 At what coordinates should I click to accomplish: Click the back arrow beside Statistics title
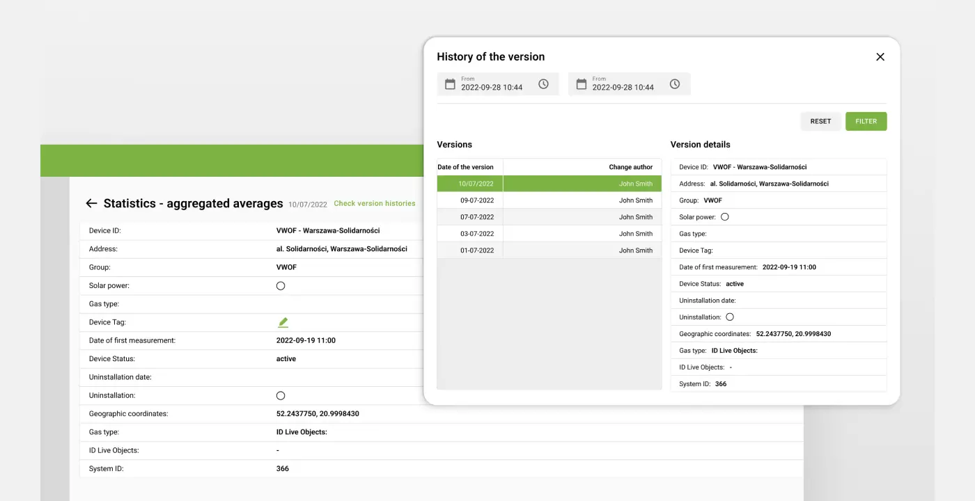click(91, 203)
